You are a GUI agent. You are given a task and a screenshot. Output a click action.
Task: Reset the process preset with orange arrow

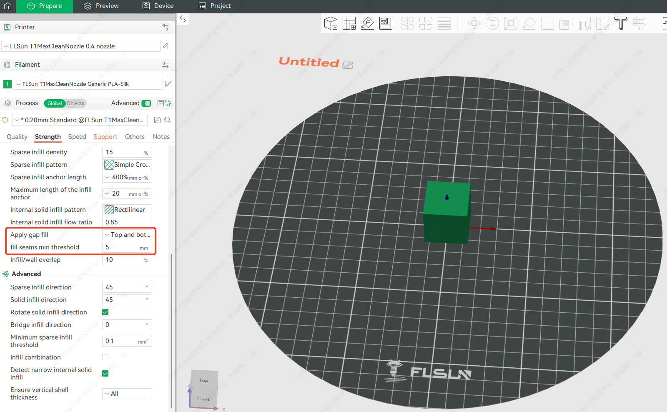coord(5,120)
